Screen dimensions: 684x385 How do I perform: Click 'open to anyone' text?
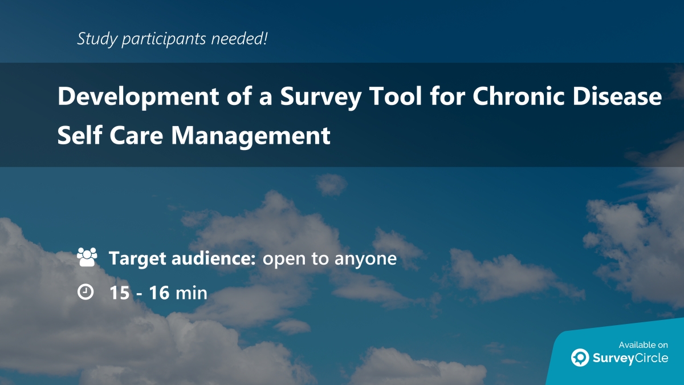pos(329,258)
